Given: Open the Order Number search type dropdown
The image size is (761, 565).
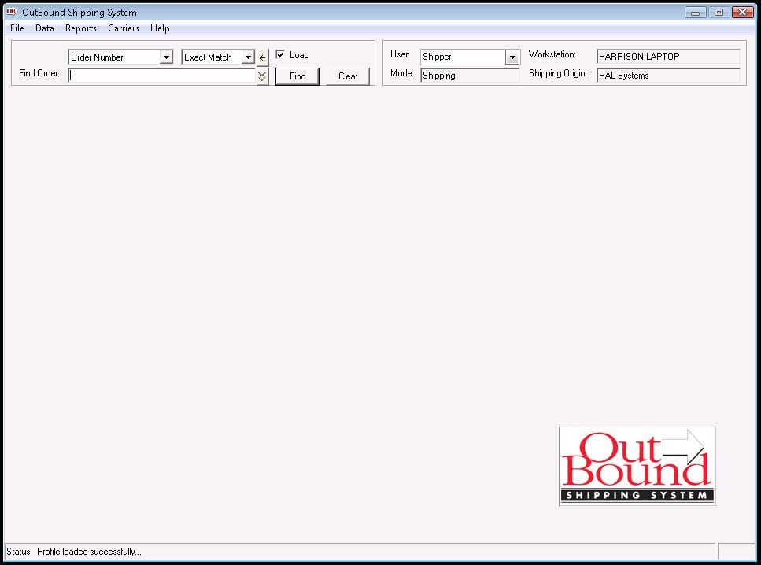Looking at the screenshot, I should pyautogui.click(x=164, y=57).
